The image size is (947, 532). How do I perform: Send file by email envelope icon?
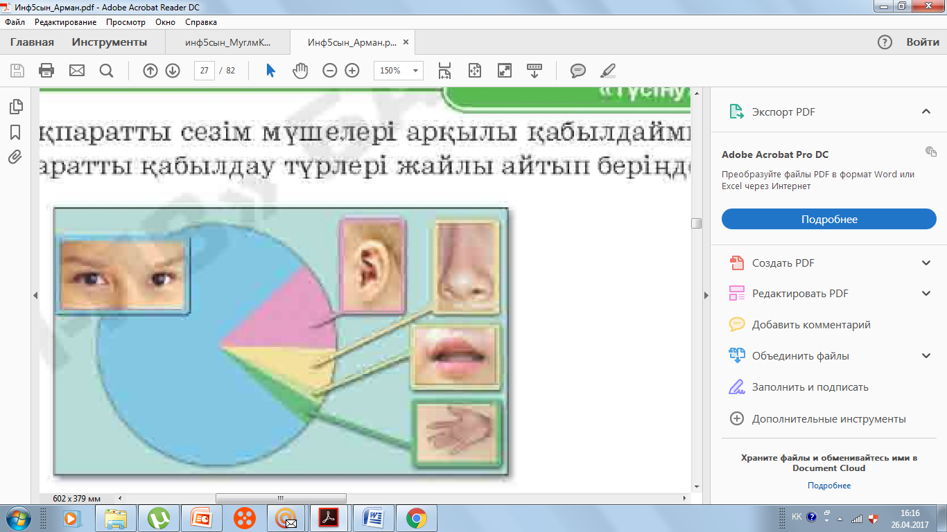pos(76,71)
